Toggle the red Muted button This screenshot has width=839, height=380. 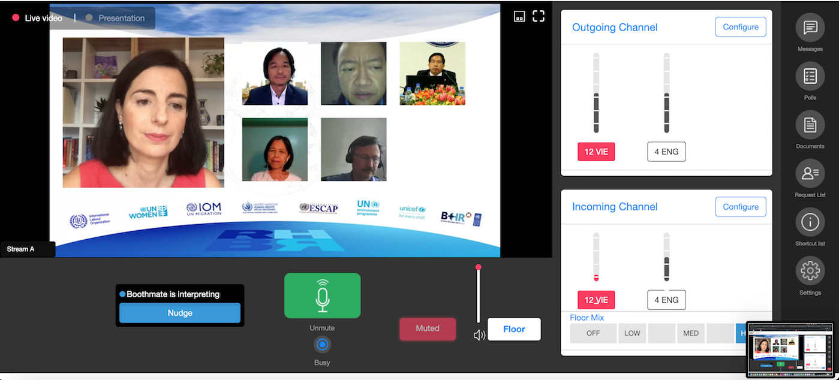428,328
